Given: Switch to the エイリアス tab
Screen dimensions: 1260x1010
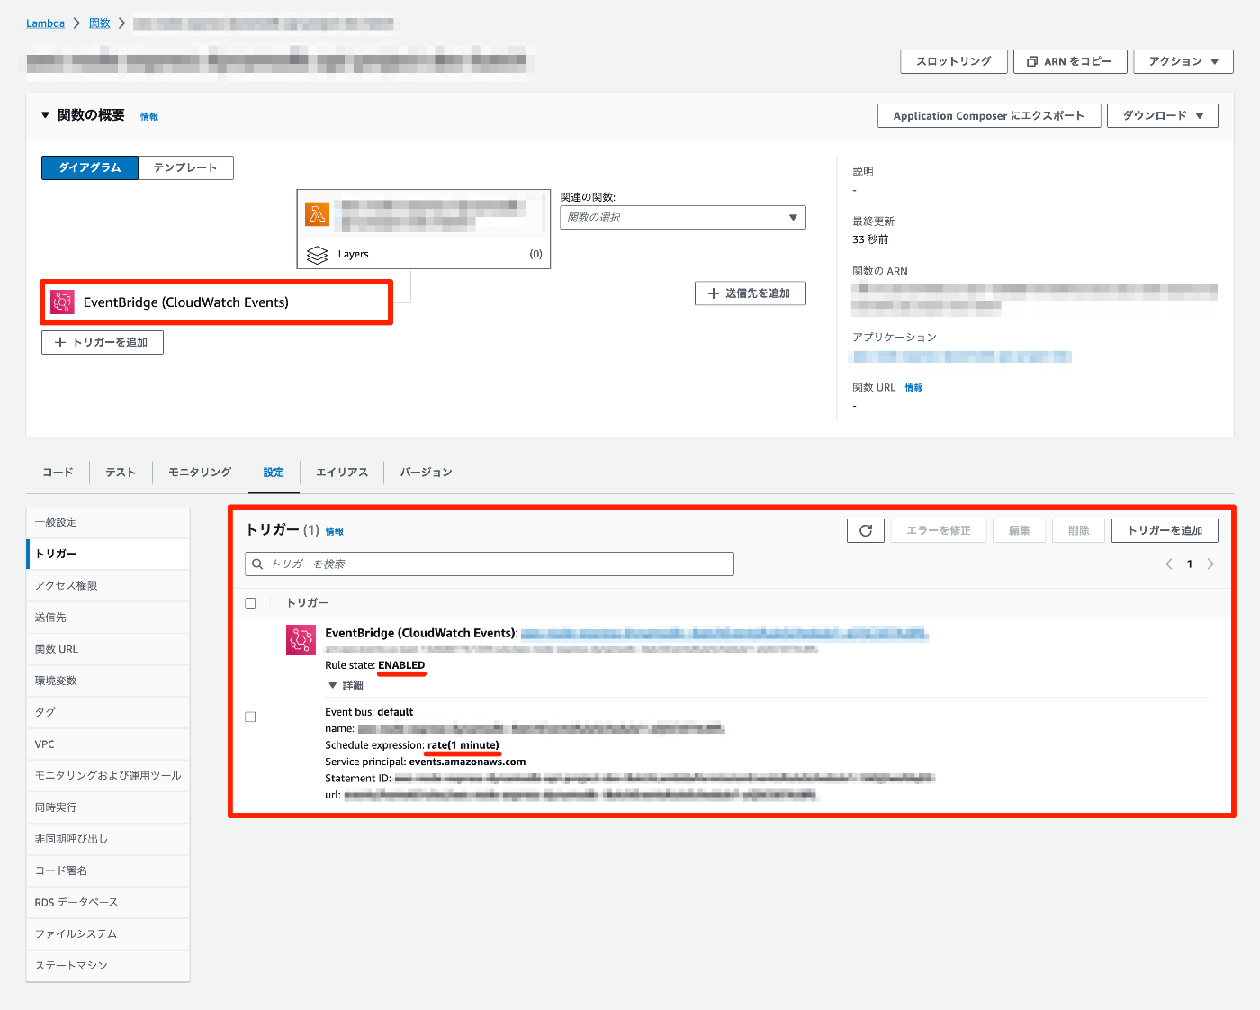Looking at the screenshot, I should pyautogui.click(x=342, y=472).
